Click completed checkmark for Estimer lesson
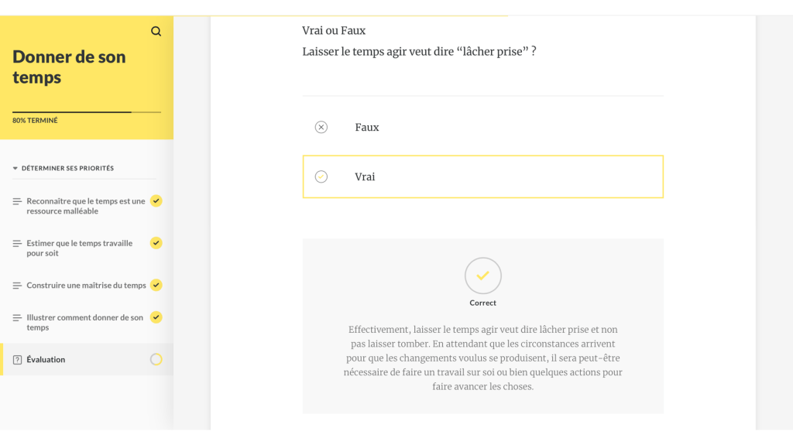 point(156,243)
